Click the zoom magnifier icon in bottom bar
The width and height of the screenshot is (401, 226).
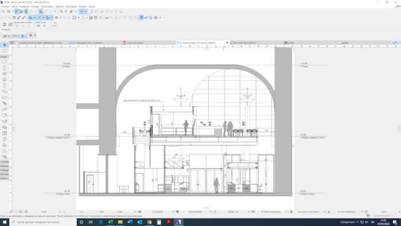pyautogui.click(x=26, y=212)
